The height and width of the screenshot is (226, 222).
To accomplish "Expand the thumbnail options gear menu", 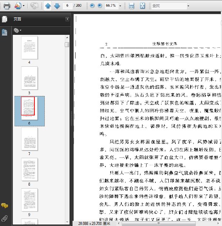I will coord(17,30).
